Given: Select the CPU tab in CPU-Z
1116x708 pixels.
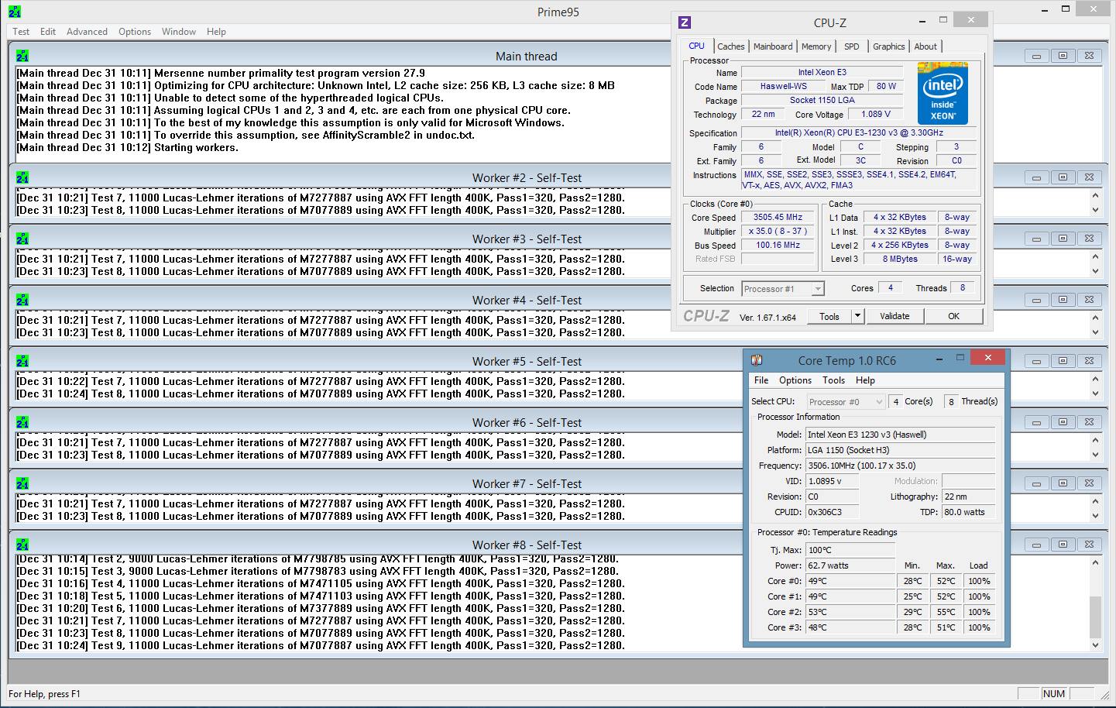Looking at the screenshot, I should tap(697, 46).
